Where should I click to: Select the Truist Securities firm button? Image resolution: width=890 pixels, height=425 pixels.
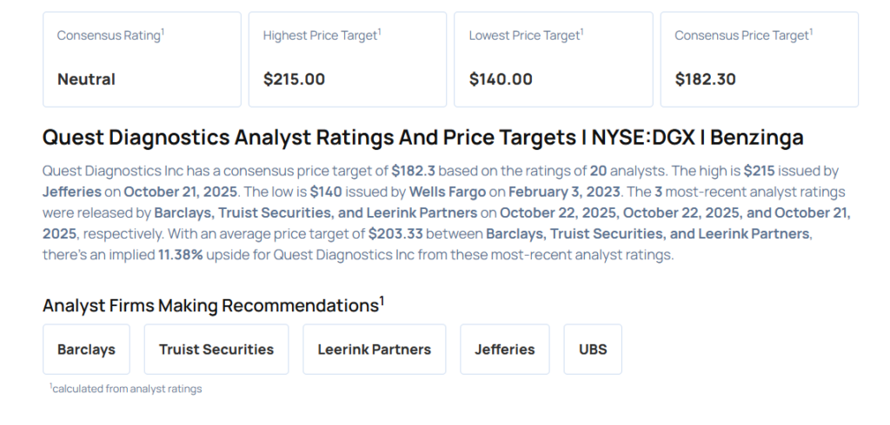pyautogui.click(x=216, y=350)
